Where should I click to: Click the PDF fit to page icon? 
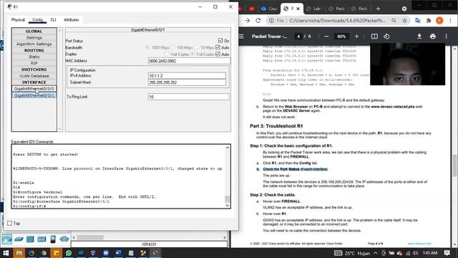pos(374,37)
